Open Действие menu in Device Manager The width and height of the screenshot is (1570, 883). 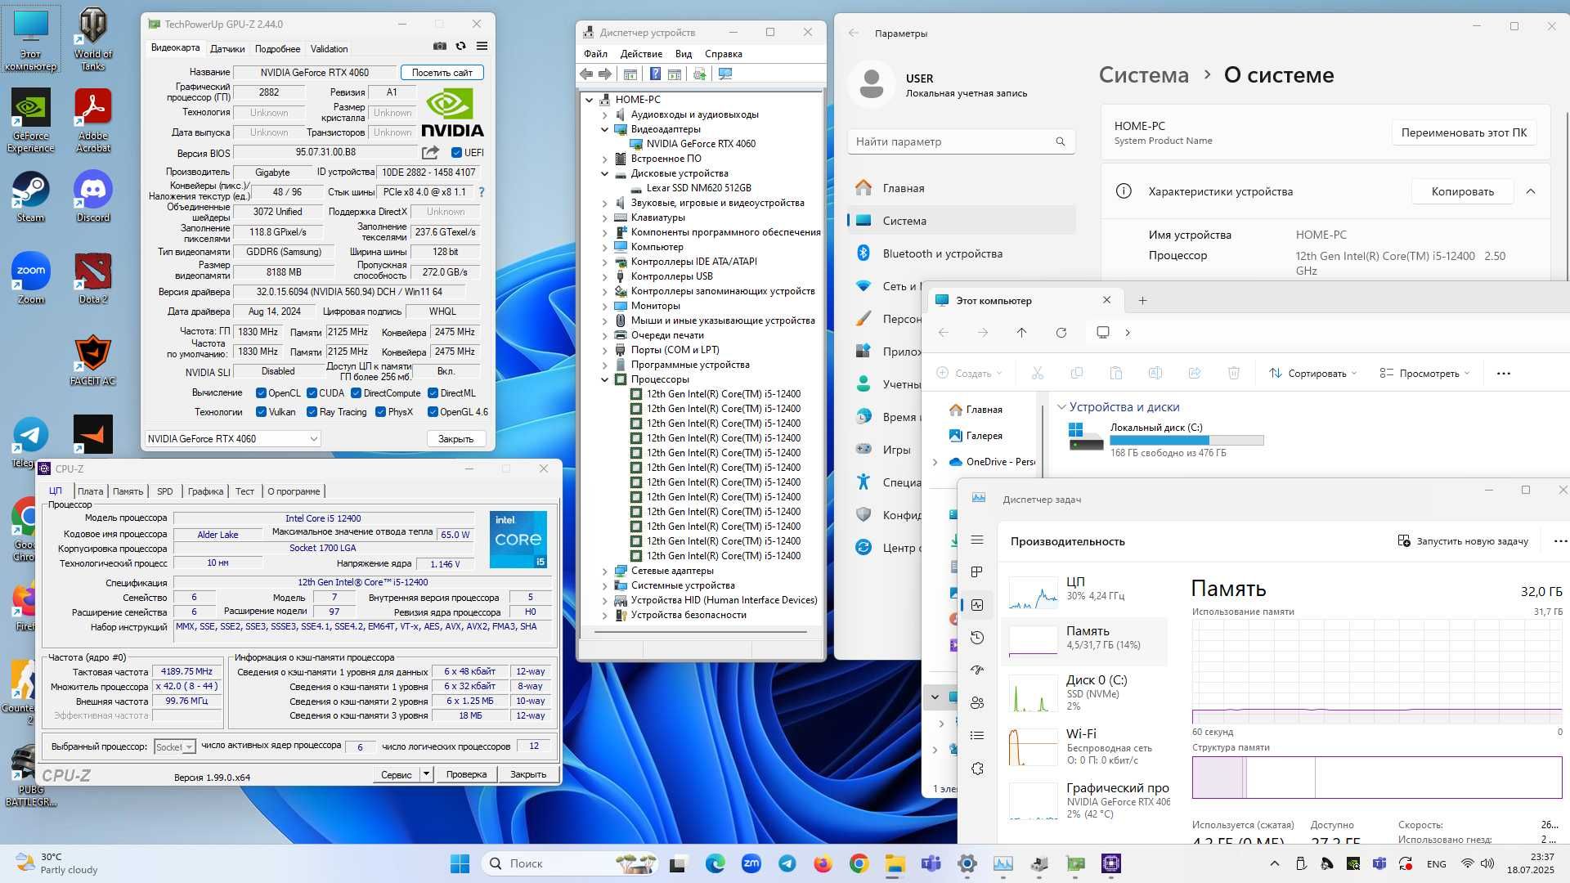(x=641, y=54)
